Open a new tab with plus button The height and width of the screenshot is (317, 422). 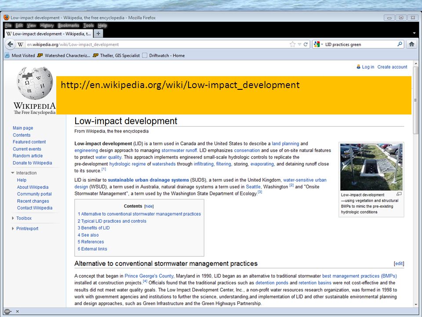[x=98, y=33]
